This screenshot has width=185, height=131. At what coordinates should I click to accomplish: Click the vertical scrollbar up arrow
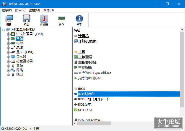[x=182, y=30]
